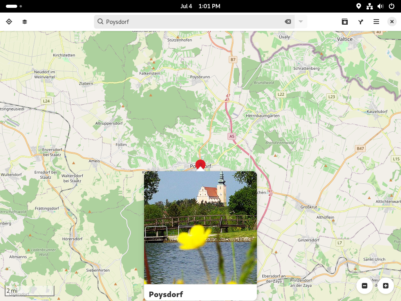Close the Maps window

[392, 22]
